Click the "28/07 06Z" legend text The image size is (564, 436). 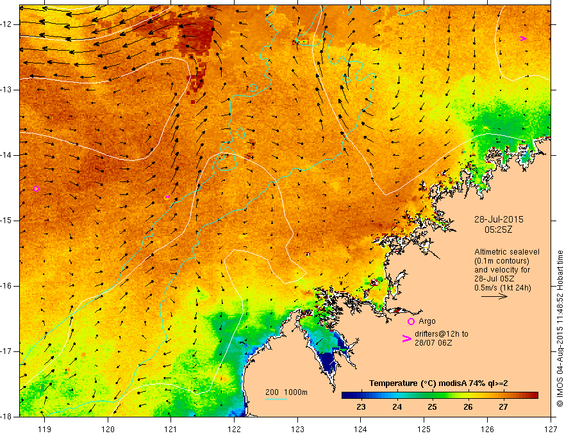pos(433,343)
